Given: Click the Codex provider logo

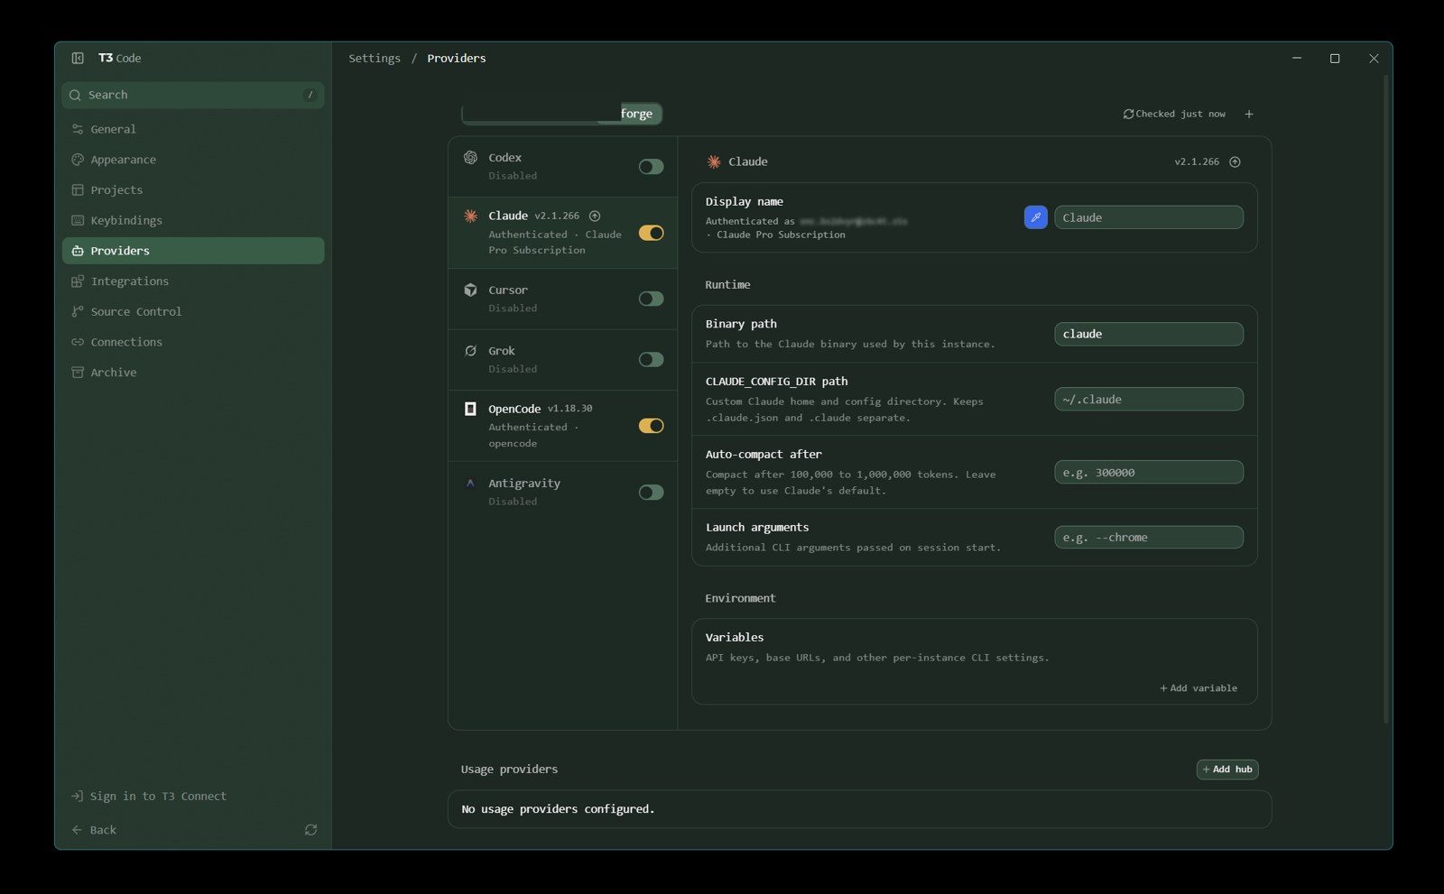Looking at the screenshot, I should tap(470, 157).
